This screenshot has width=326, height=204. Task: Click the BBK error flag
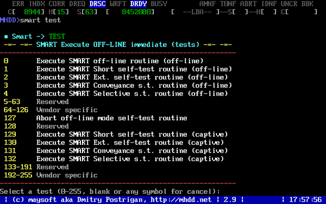pos(308,4)
